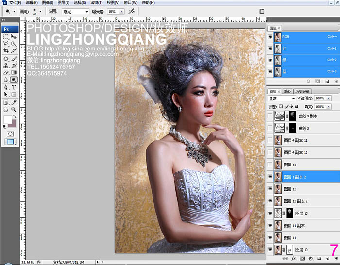340x265 pixels.
Task: Open opacity 不透明度 slider arrow
Action: pyautogui.click(x=329, y=99)
